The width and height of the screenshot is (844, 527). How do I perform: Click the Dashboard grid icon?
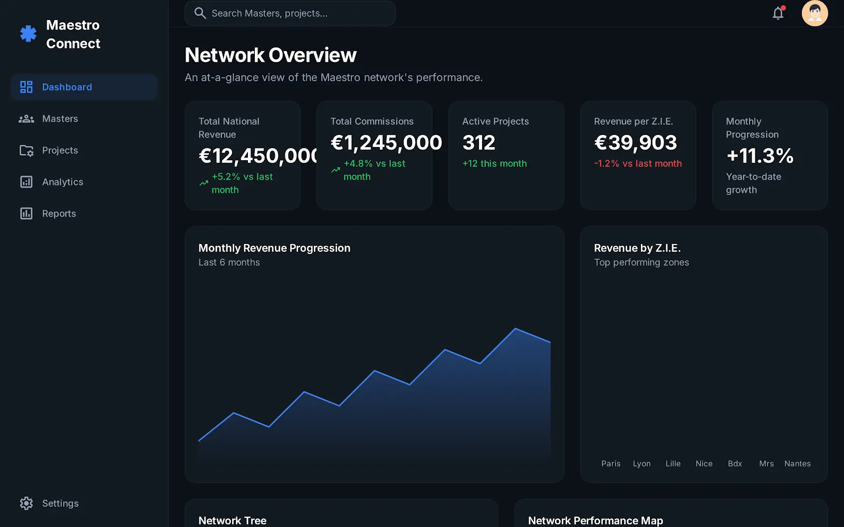26,87
